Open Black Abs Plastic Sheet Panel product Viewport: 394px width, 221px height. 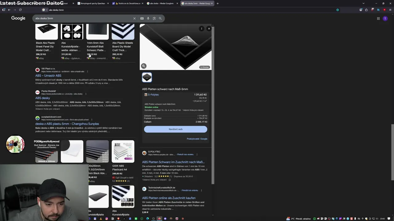[x=46, y=42]
